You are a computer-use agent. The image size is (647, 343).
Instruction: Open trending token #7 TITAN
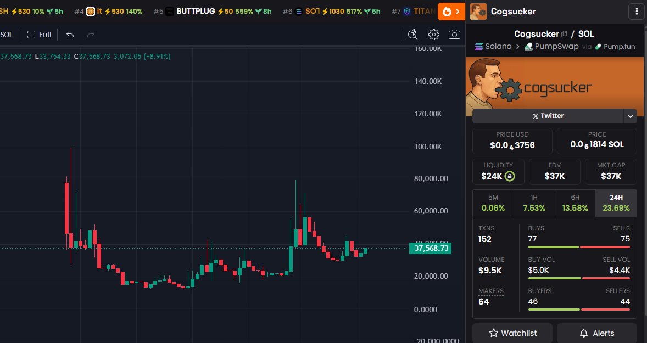click(414, 12)
